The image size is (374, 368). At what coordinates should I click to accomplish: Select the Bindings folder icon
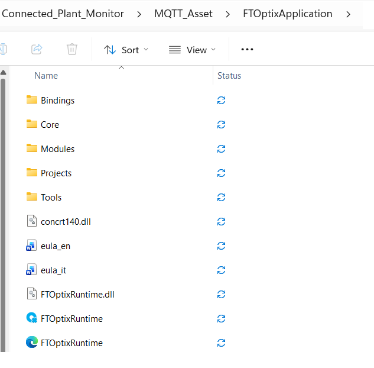(32, 99)
